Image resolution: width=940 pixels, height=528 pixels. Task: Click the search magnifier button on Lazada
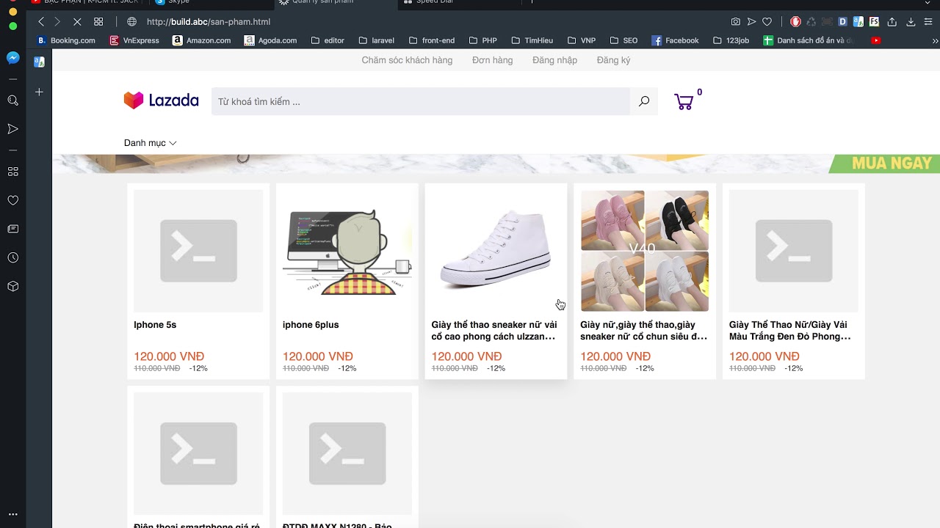(x=644, y=101)
